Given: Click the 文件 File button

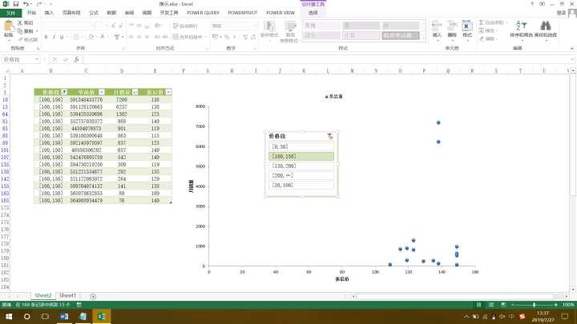Looking at the screenshot, I should coord(10,13).
